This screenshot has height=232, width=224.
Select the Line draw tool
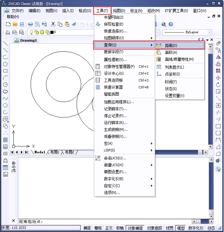5,43
